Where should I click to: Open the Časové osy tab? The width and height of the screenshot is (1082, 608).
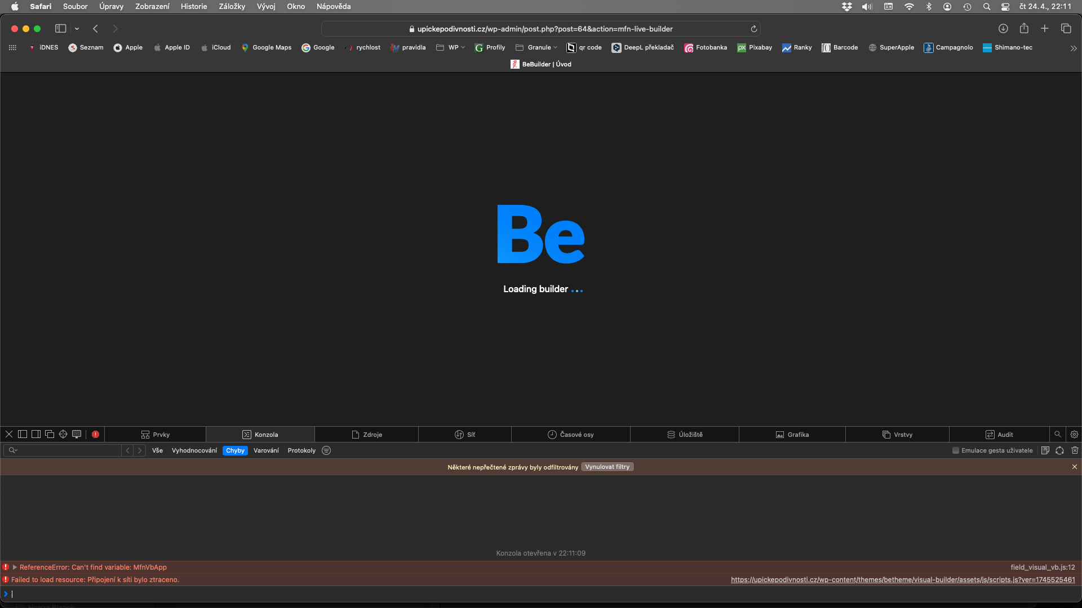pos(571,435)
